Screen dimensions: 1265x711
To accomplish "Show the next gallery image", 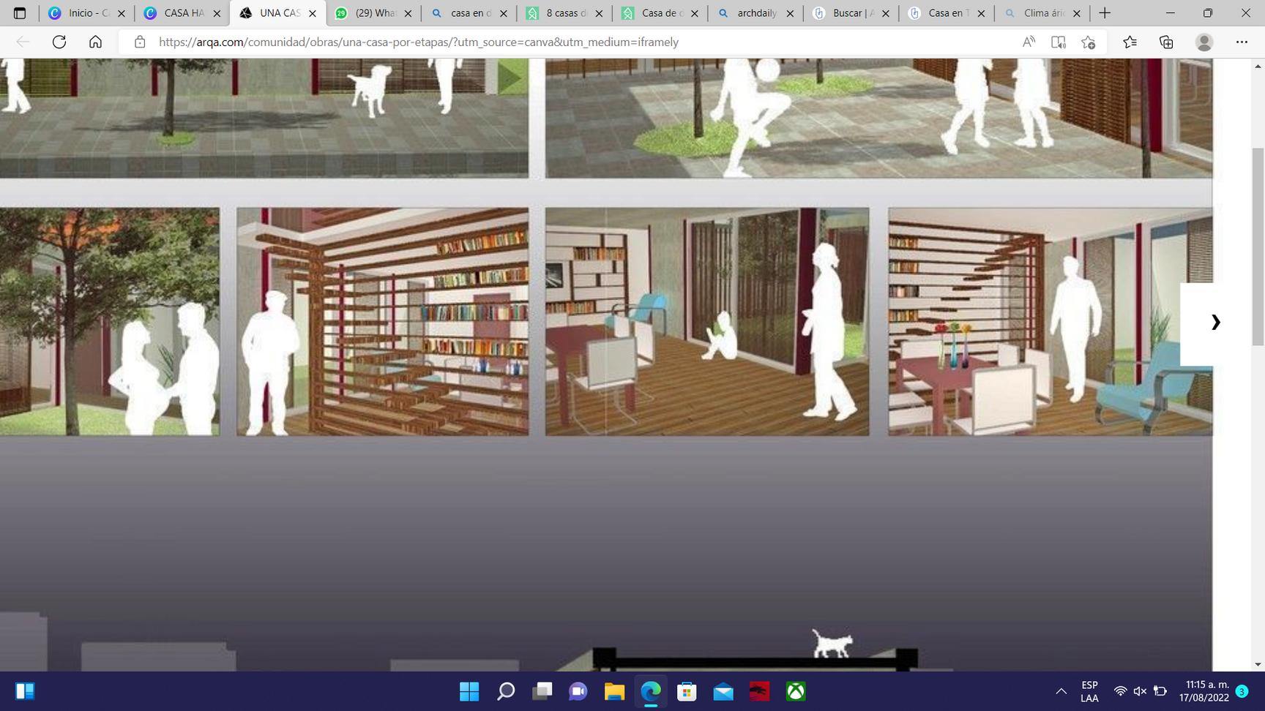I will (1215, 323).
